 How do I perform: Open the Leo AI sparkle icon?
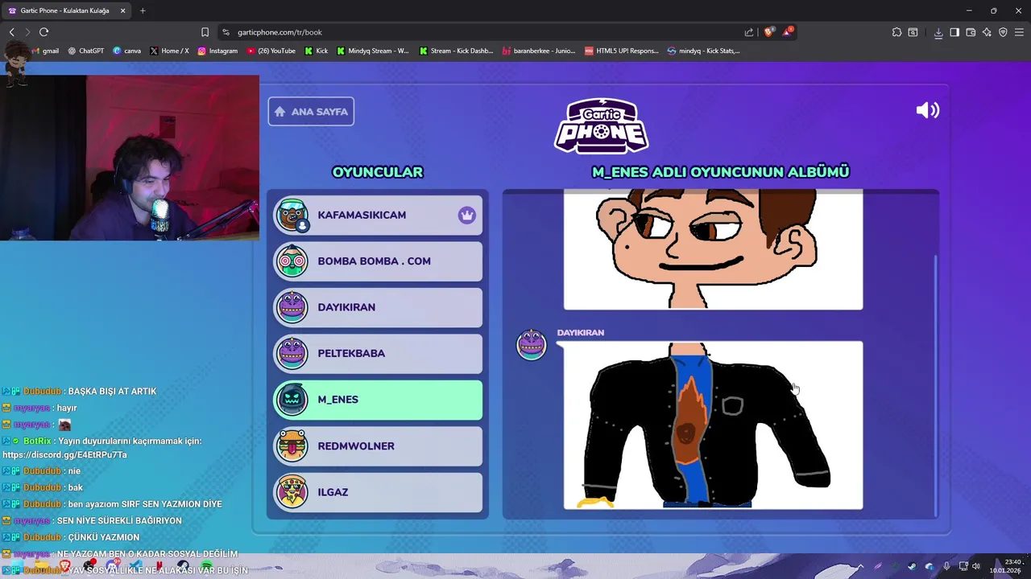coord(987,32)
